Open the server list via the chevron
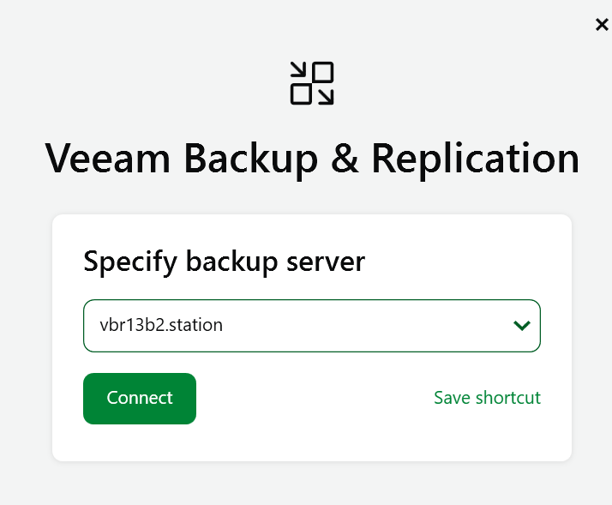This screenshot has height=505, width=612. (521, 326)
